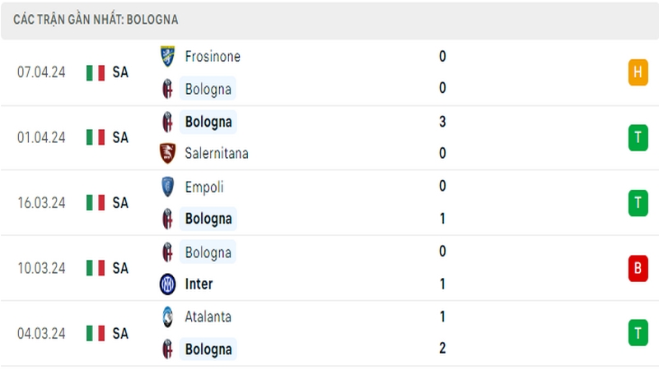Click the Atalanta club crest

(x=167, y=317)
